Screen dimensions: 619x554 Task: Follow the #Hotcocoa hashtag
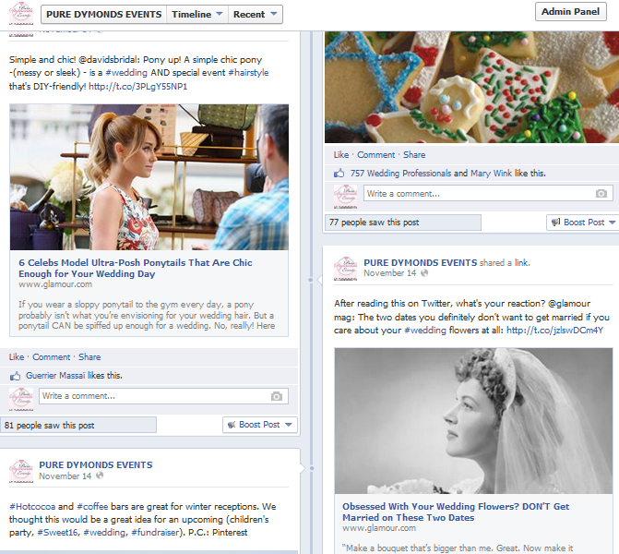coord(32,507)
